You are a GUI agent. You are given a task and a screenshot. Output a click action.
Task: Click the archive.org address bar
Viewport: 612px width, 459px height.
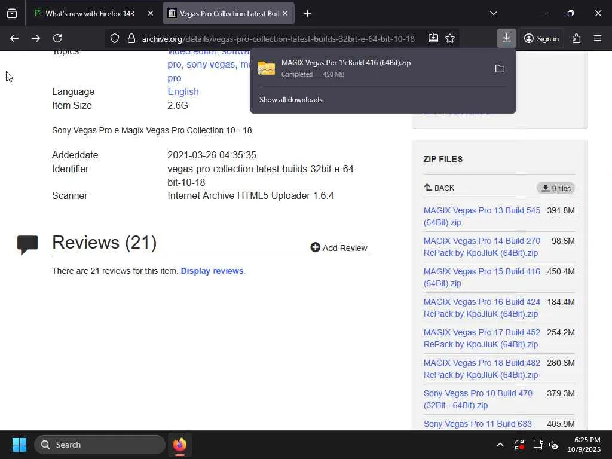278,39
